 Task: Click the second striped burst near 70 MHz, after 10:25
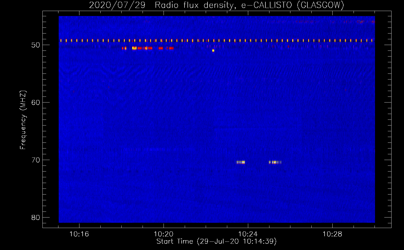275,162
